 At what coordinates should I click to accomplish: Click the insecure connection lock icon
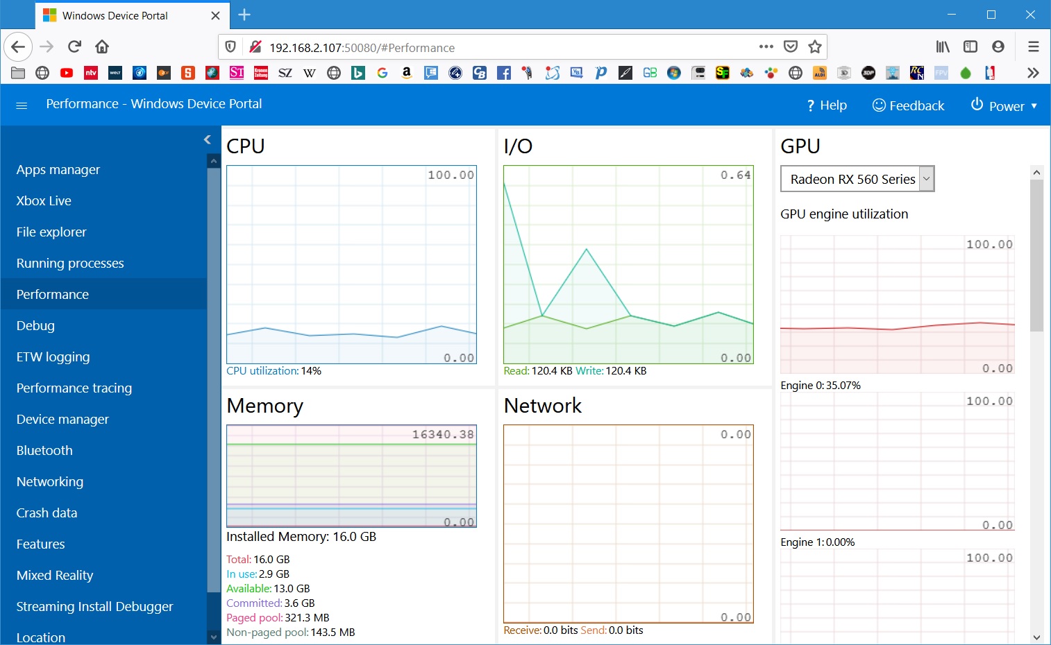[x=255, y=47]
